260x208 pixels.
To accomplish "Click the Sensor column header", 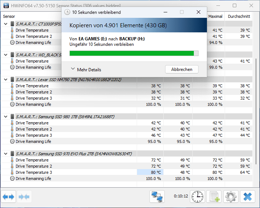I will coord(9,16).
